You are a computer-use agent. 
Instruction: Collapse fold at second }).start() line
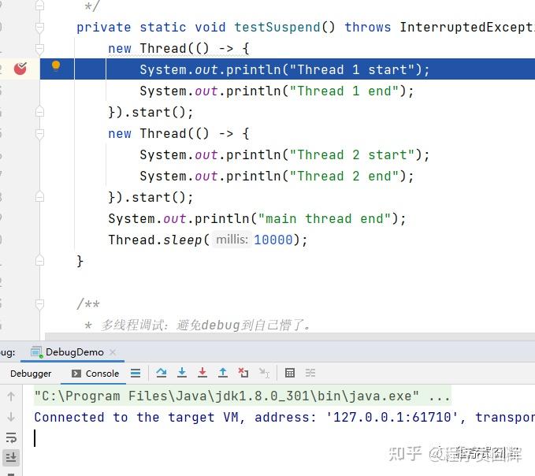pos(39,197)
